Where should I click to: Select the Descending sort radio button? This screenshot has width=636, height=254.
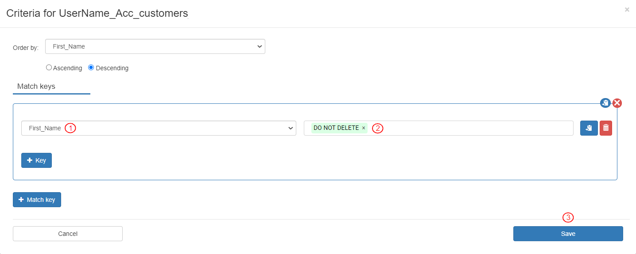point(91,68)
